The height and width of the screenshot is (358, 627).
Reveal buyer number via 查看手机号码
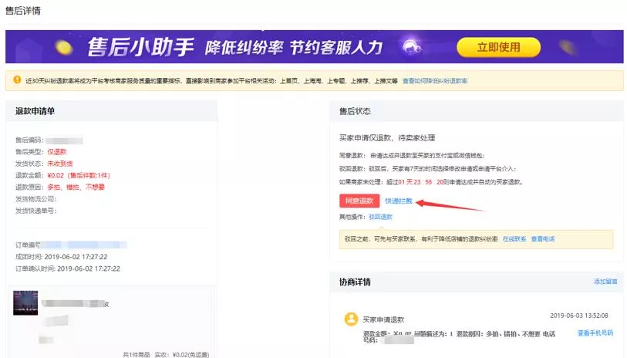(x=595, y=333)
